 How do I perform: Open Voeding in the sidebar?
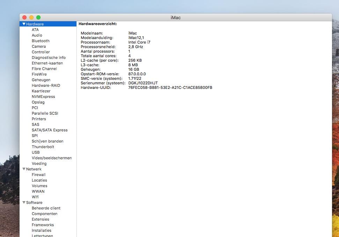[39, 163]
